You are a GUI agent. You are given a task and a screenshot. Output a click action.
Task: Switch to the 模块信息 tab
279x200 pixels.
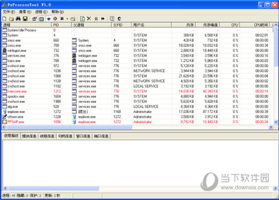tap(30, 136)
